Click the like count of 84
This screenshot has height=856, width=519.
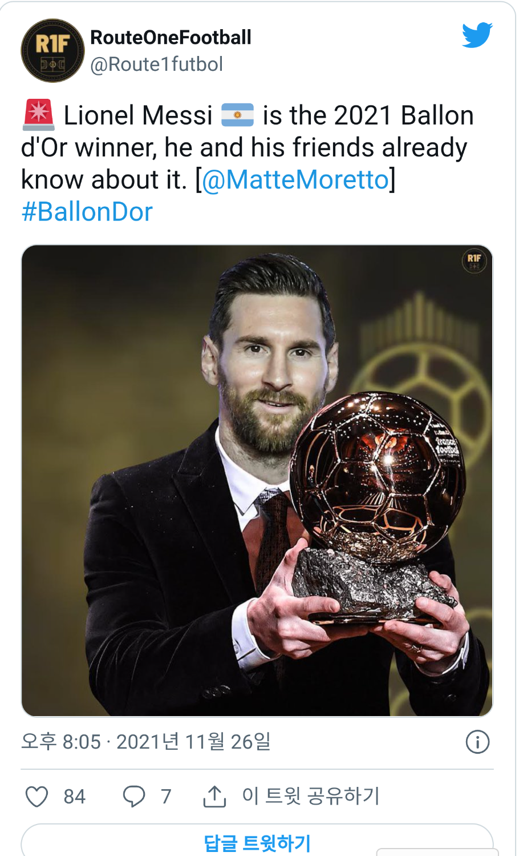74,796
